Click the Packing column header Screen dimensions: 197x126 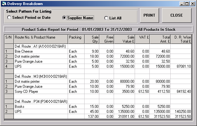pyautogui.click(x=76, y=39)
